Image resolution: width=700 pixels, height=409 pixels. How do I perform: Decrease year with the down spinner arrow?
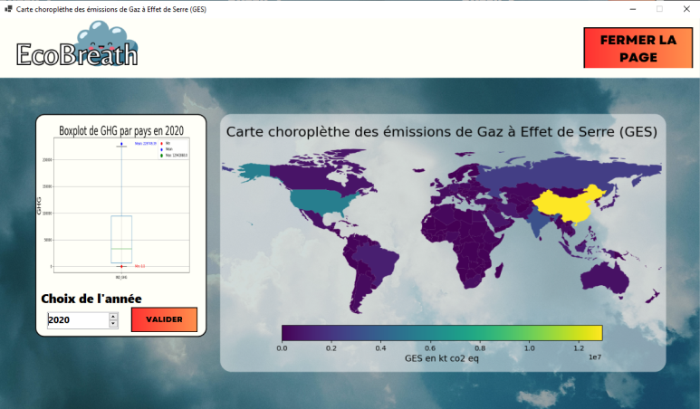[113, 324]
